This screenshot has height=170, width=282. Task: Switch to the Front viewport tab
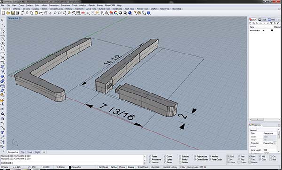(30, 152)
